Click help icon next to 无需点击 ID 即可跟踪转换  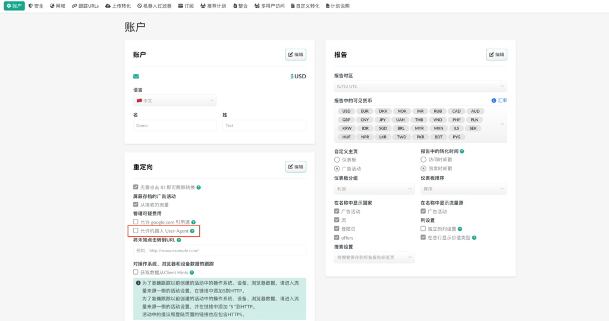[199, 187]
